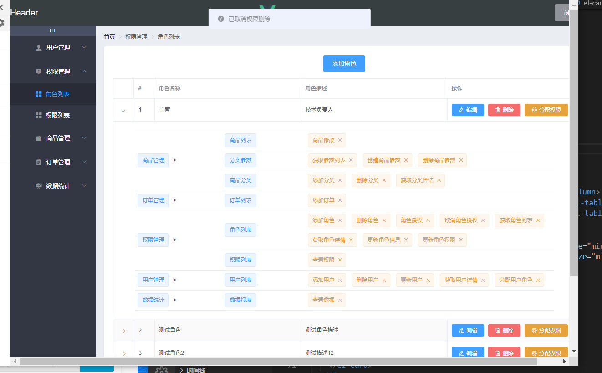602x373 pixels.
Task: Collapse the 权限管理 sidebar menu
Action: coord(53,72)
